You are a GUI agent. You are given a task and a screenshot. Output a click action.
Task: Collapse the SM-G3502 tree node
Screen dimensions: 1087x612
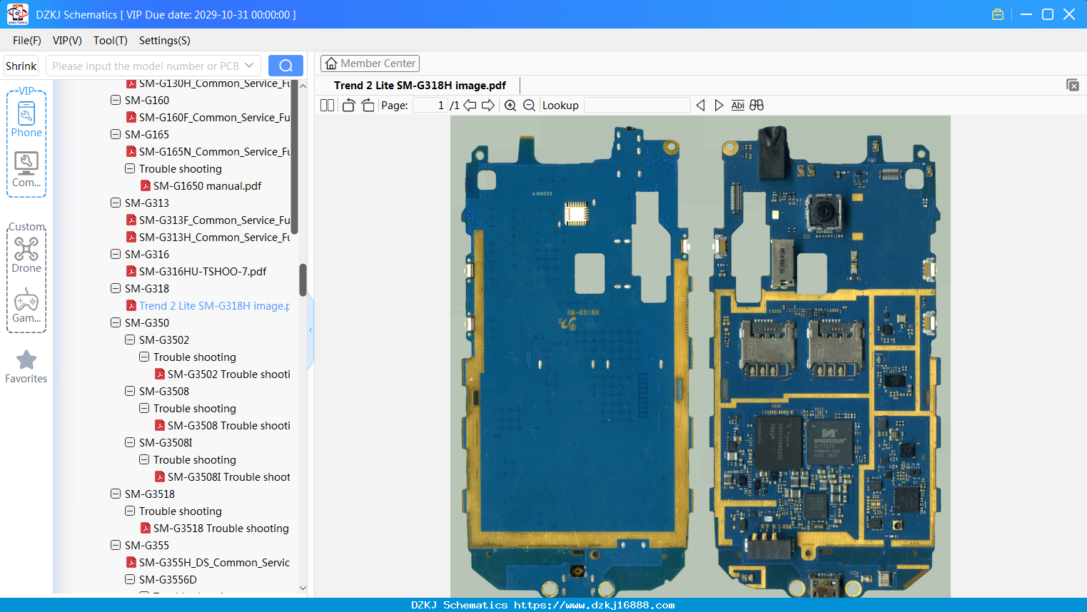(x=130, y=340)
